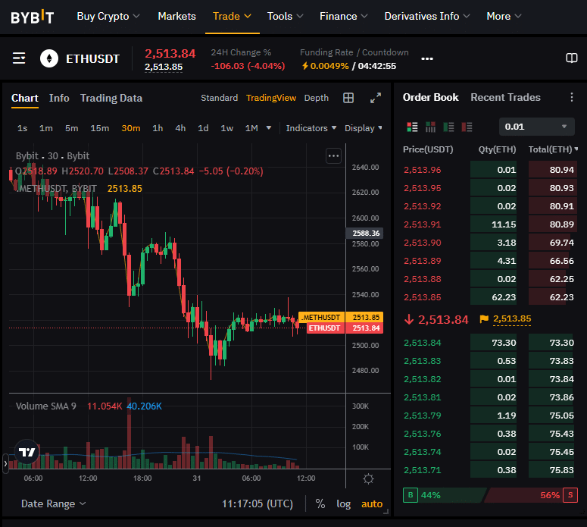Open the three-dot ticker more info
The height and width of the screenshot is (527, 587).
pyautogui.click(x=427, y=58)
